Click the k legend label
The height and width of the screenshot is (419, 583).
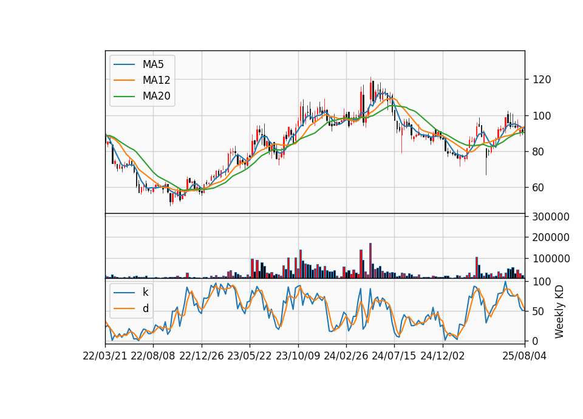point(145,292)
